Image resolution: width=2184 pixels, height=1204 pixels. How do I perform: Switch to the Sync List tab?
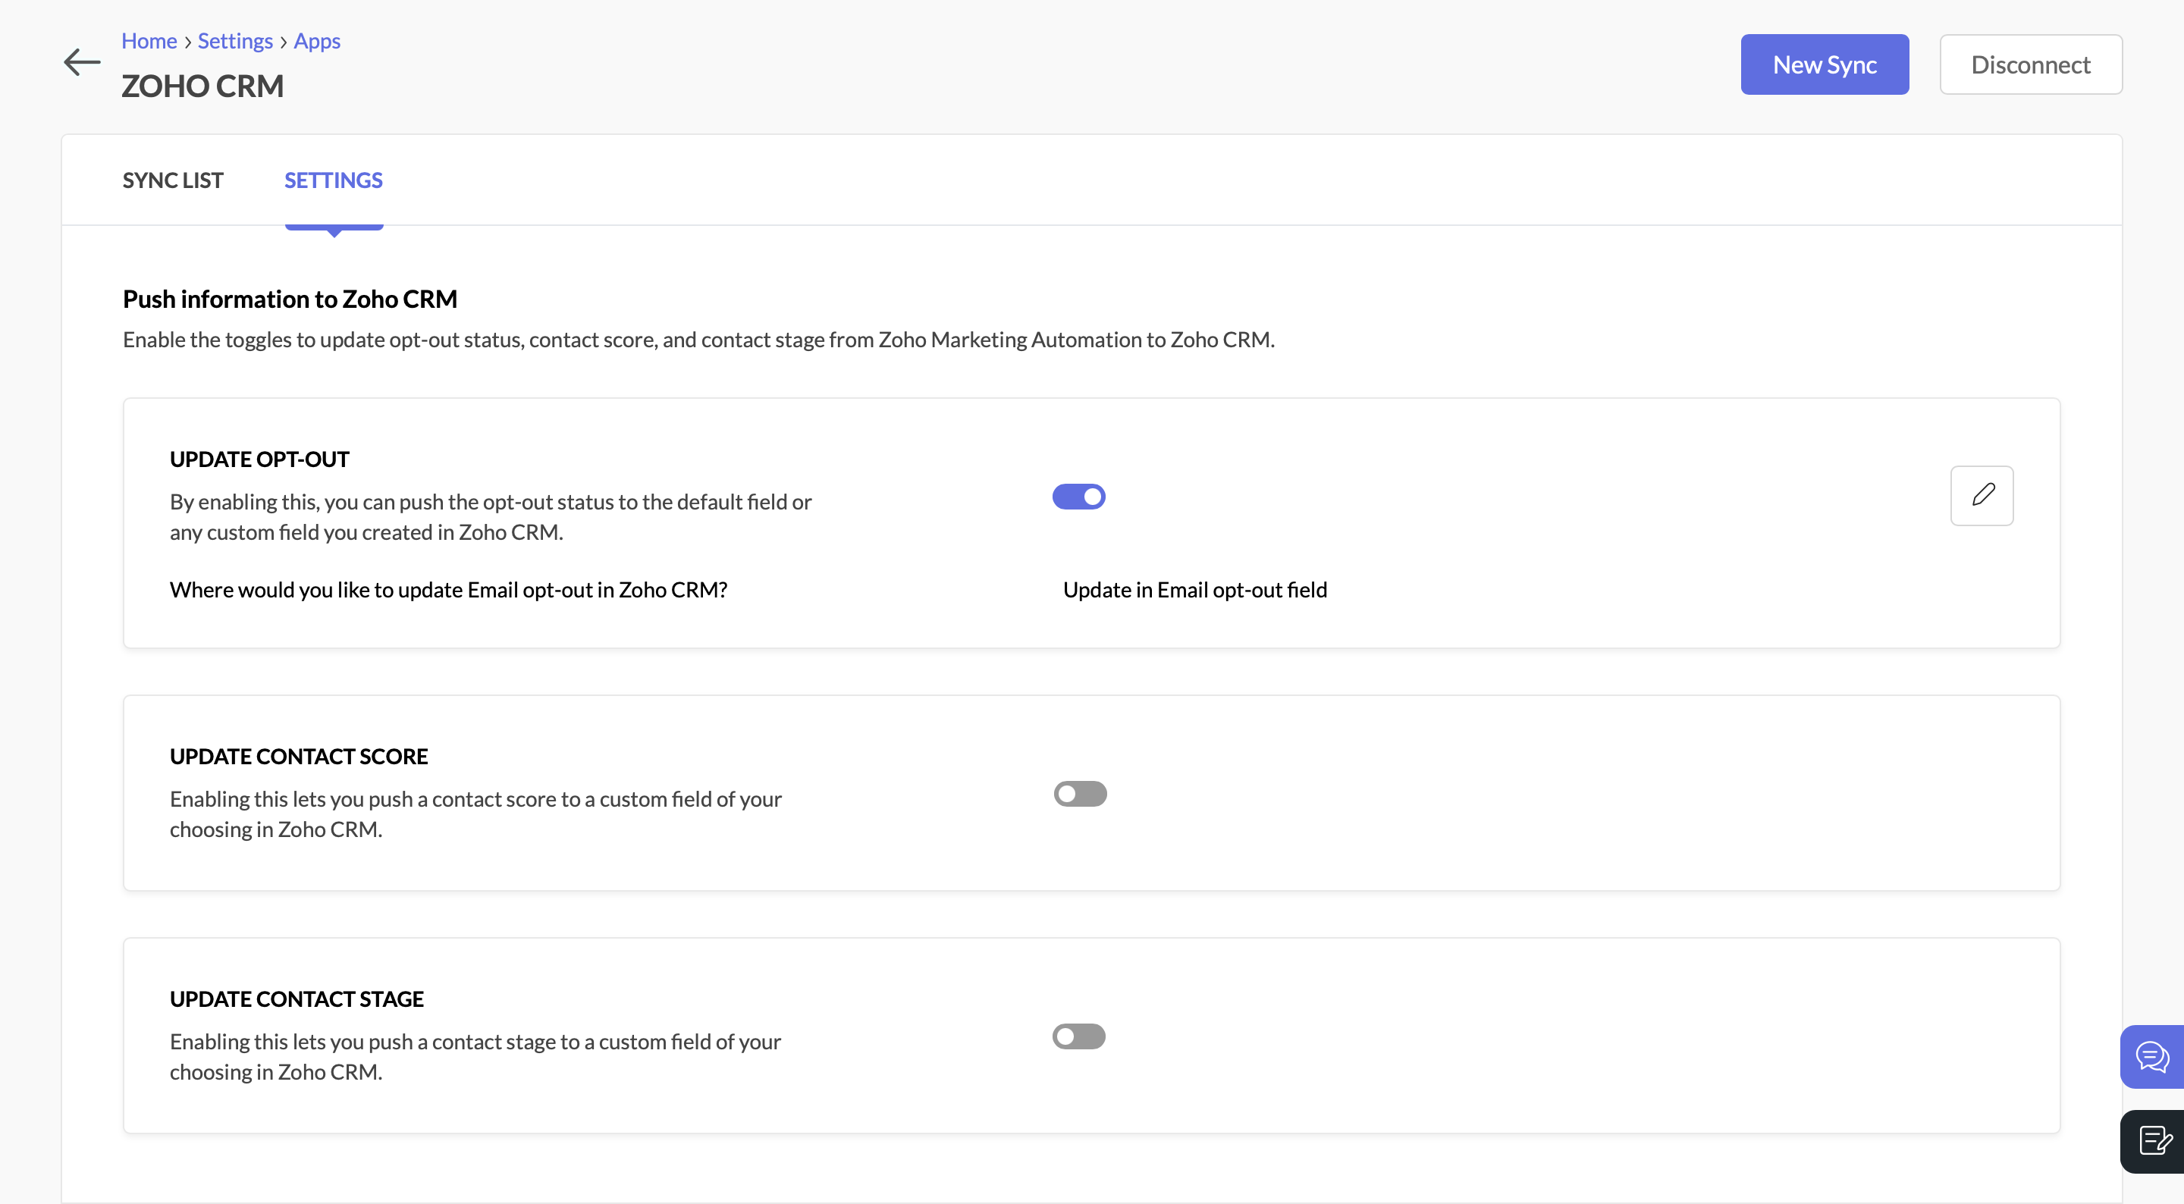pyautogui.click(x=173, y=180)
